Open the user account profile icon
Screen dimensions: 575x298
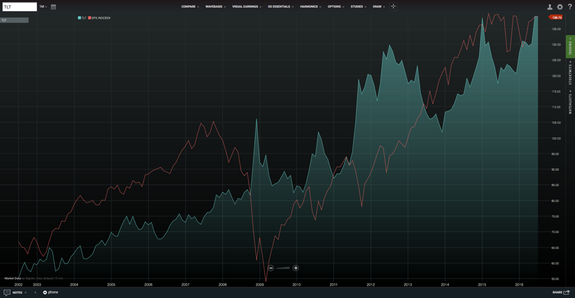click(x=550, y=6)
